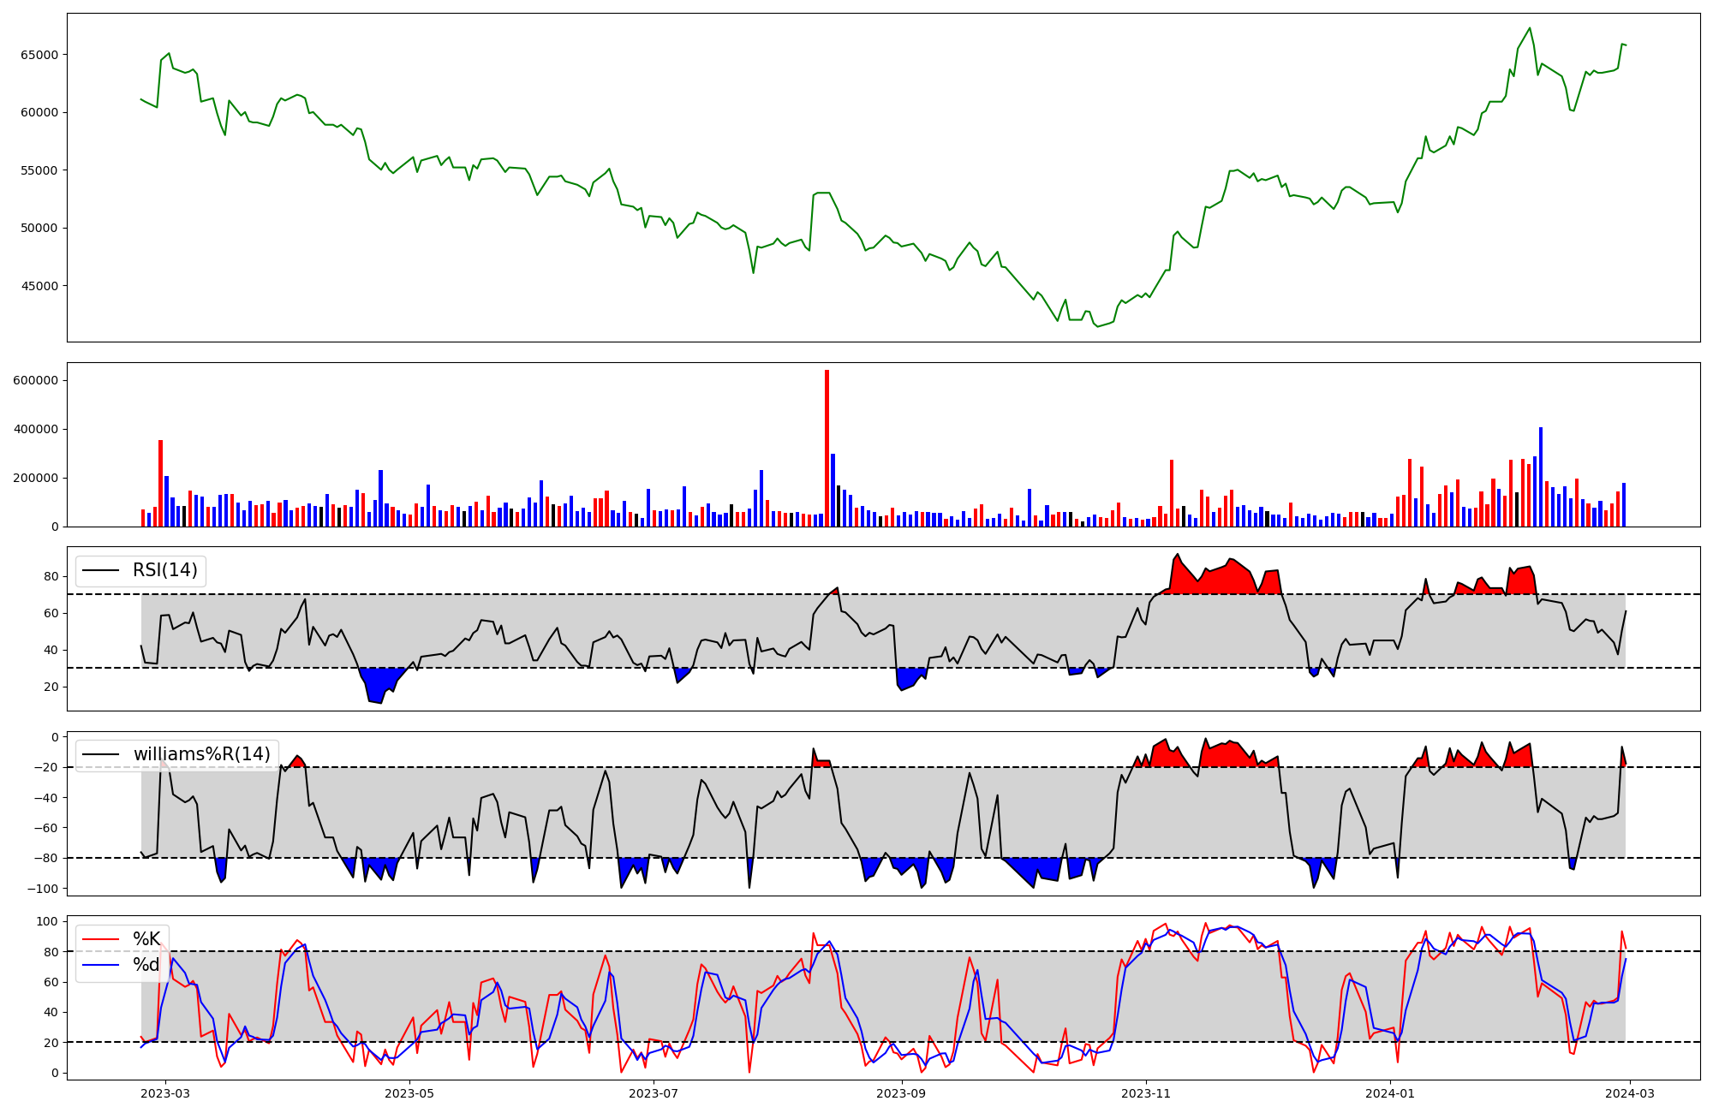Viewport: 1713px width, 1113px height.
Task: Click the 55000 price axis tick label
Action: (39, 170)
